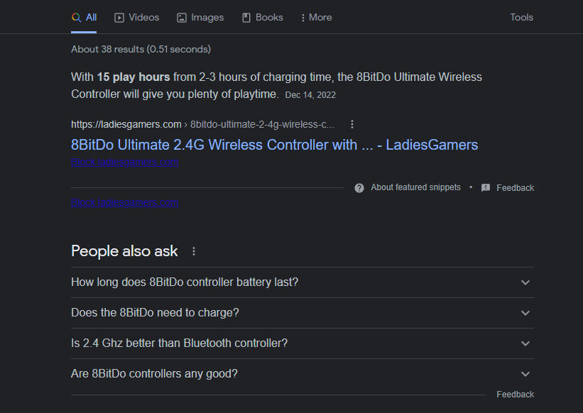Viewport: 583px width, 413px height.
Task: Expand "Does the 8BitDo need to charge?" question
Action: 302,313
